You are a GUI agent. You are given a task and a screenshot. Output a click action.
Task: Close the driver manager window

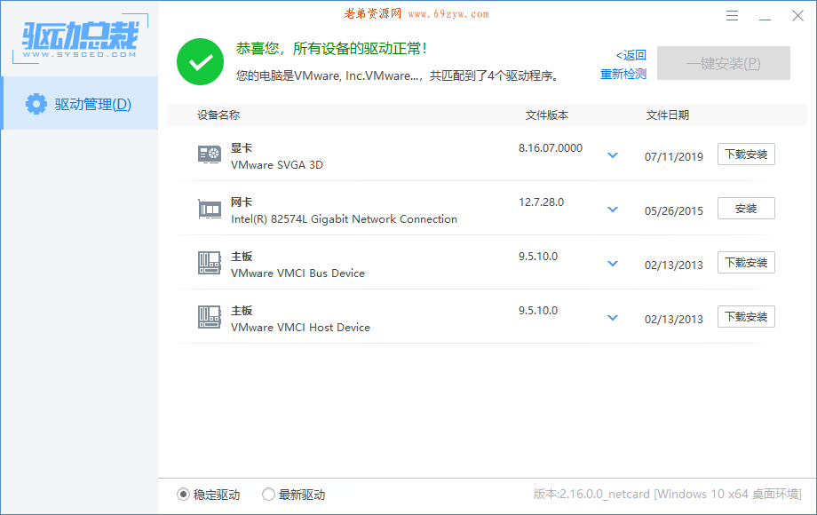coord(797,16)
